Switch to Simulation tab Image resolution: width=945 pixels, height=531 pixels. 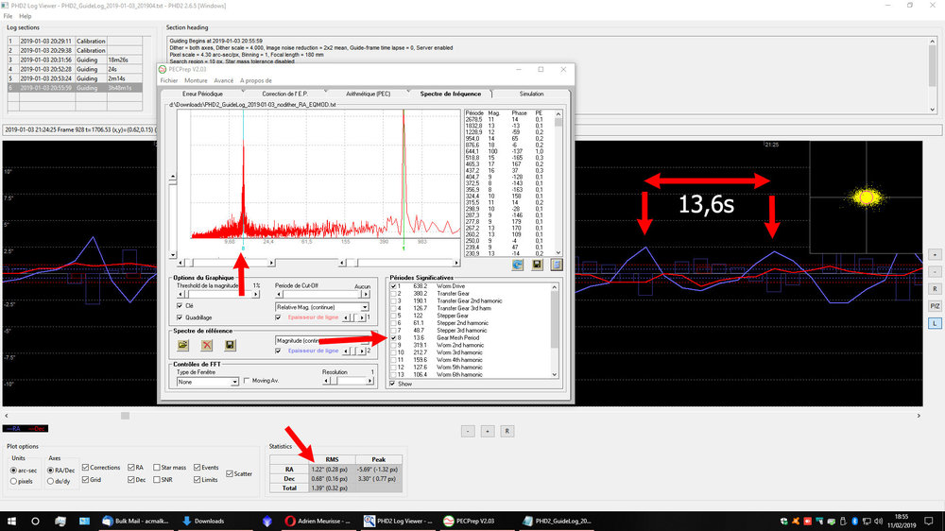(531, 94)
